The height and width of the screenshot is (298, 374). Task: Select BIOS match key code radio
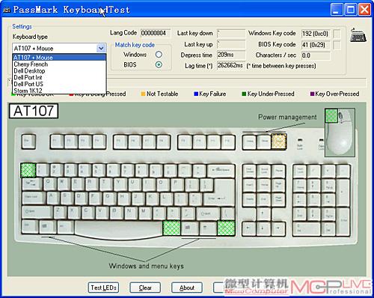point(159,64)
